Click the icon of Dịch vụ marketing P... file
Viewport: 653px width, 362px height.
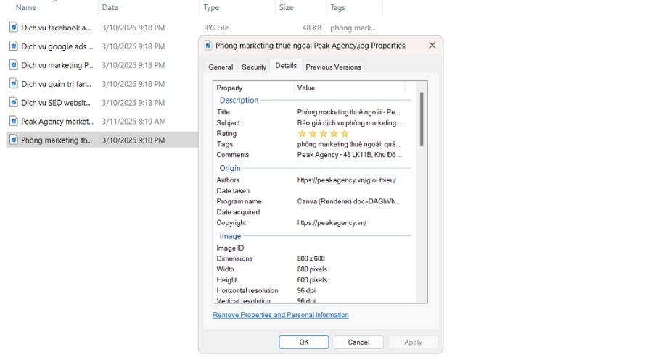[14, 65]
